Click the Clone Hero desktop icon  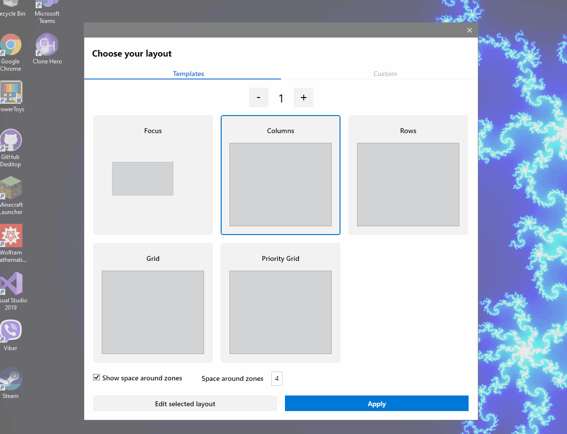[x=47, y=46]
